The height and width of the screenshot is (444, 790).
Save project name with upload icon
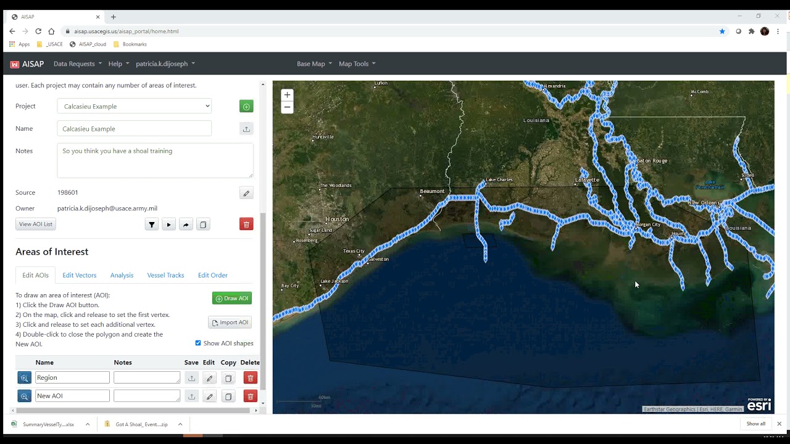[x=246, y=129]
